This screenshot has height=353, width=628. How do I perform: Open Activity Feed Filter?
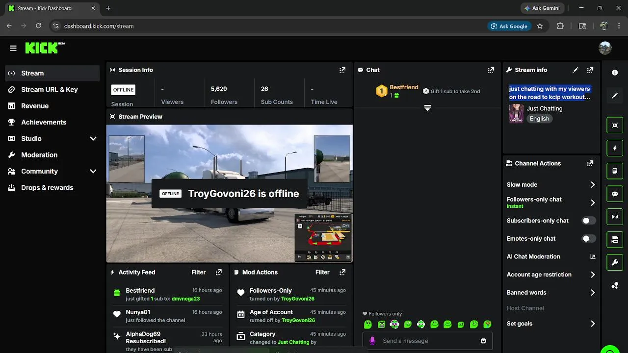point(198,272)
